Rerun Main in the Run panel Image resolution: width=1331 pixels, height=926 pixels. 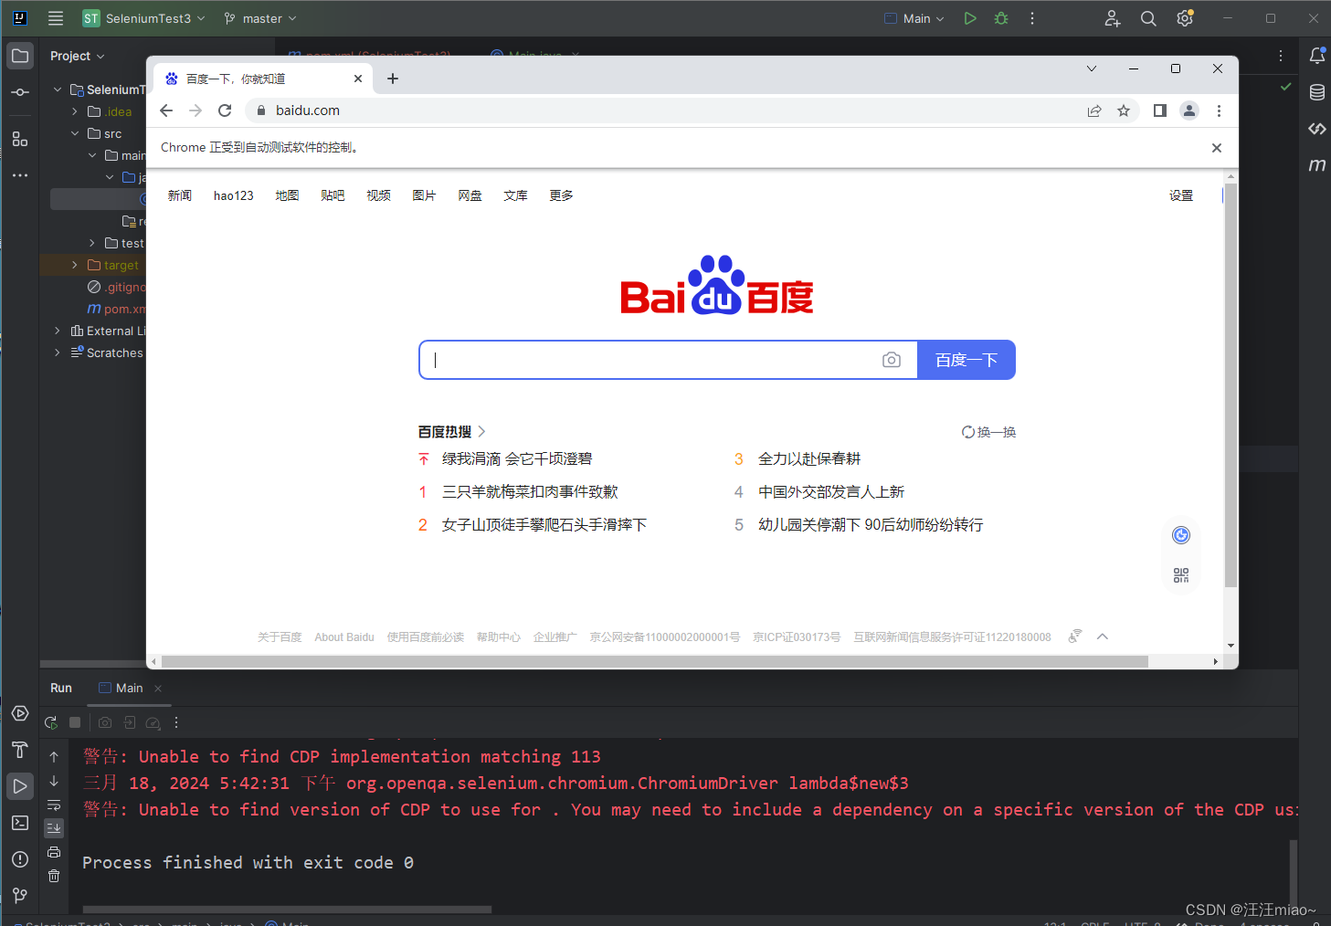point(51,722)
